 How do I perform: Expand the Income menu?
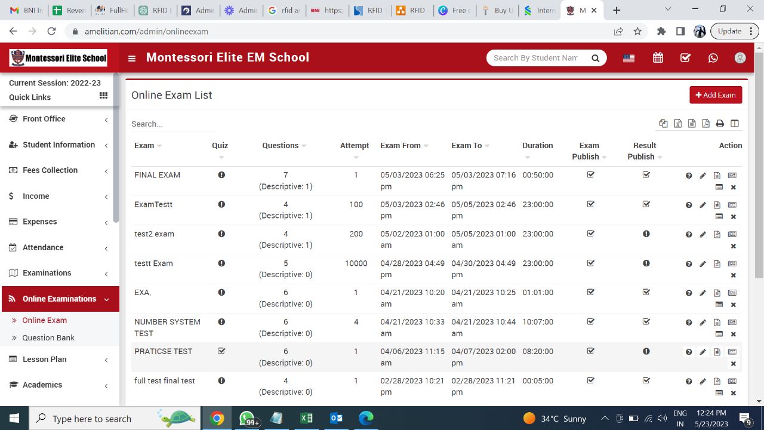60,196
